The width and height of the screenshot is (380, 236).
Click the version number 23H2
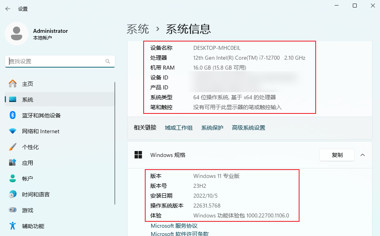click(200, 186)
